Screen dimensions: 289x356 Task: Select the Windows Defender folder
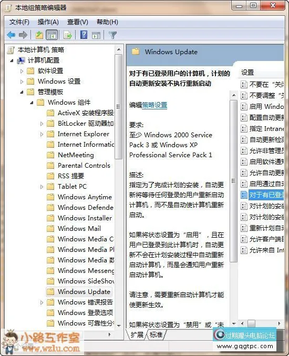point(80,207)
